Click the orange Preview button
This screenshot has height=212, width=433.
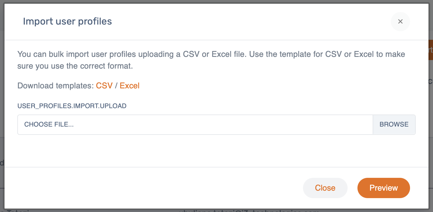(x=383, y=188)
